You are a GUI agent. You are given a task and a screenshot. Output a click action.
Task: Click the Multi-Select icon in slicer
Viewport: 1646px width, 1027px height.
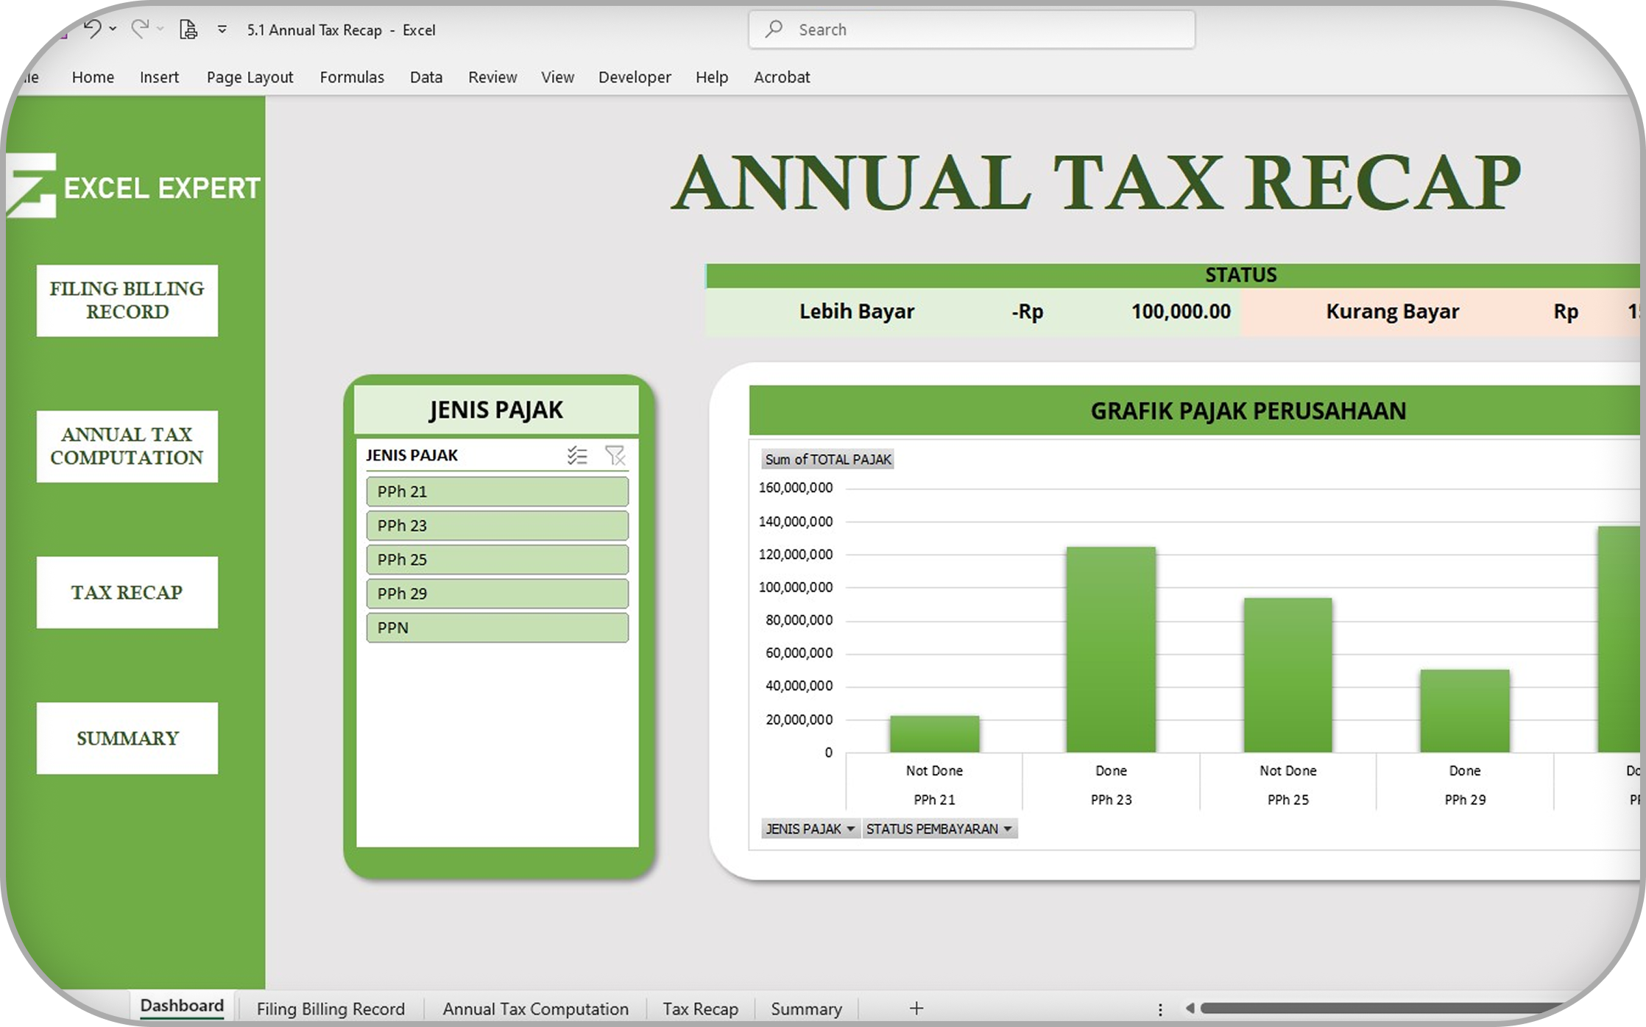pyautogui.click(x=577, y=455)
